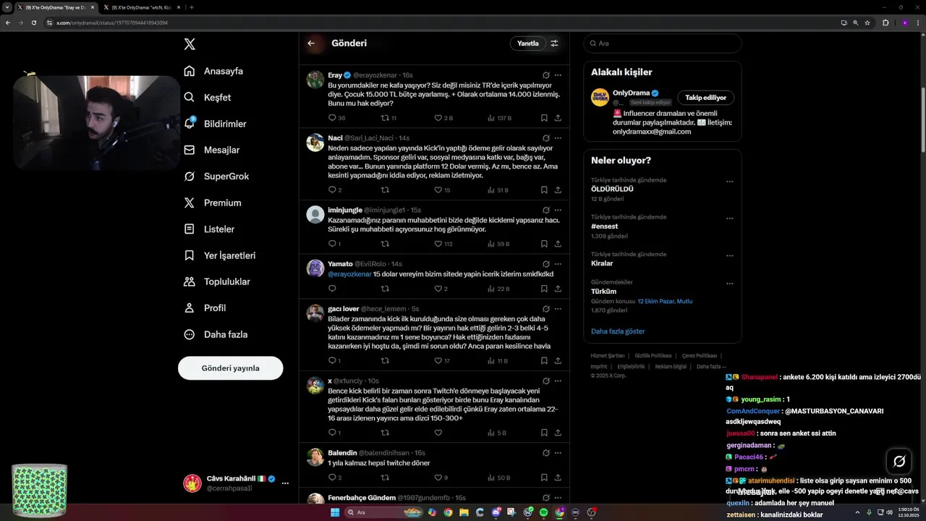Viewport: 926px width, 521px height.
Task: Go back with Gönderi arrow
Action: pos(311,43)
